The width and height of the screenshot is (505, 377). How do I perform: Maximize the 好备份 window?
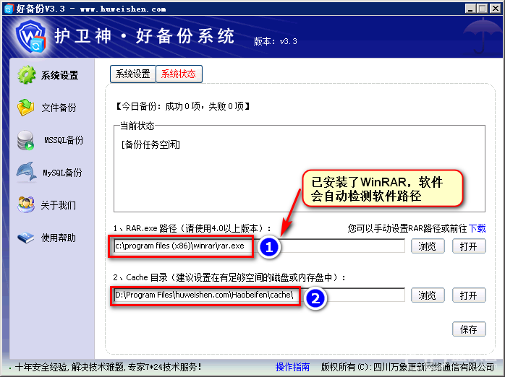pyautogui.click(x=483, y=9)
